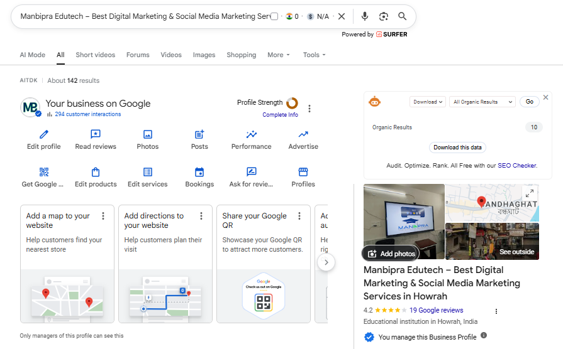Screen dimensions: 563x349
Task: Click the Go button
Action: (x=530, y=102)
